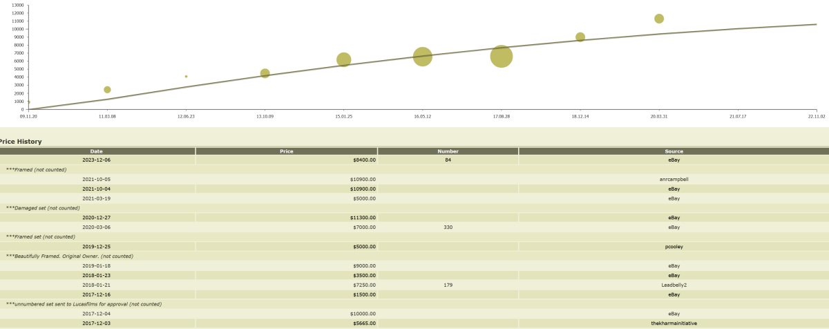Image resolution: width=829 pixels, height=329 pixels.
Task: Click the Source column header
Action: (x=674, y=151)
